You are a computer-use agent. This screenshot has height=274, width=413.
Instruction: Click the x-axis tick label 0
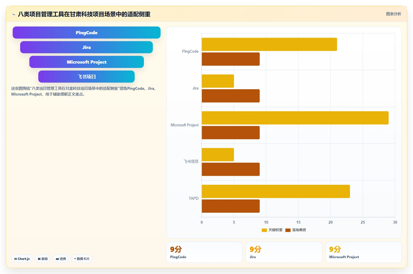(202, 222)
